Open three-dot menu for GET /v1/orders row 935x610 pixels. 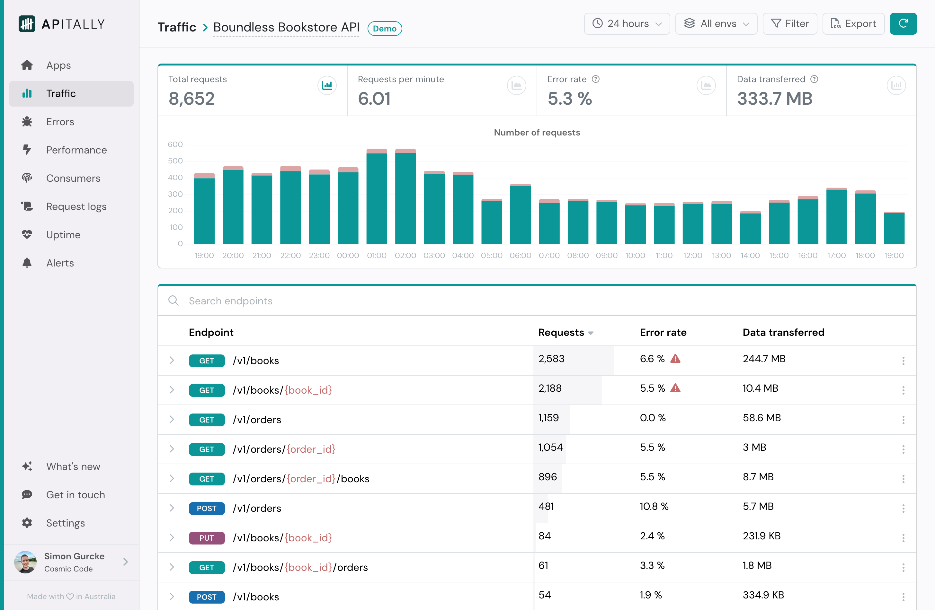903,420
